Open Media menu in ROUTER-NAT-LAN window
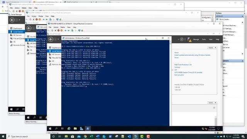 24,8
